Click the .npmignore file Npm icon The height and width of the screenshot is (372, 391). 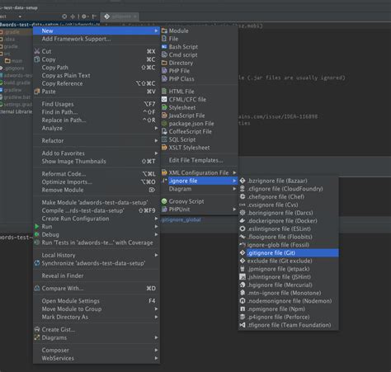[x=243, y=309]
